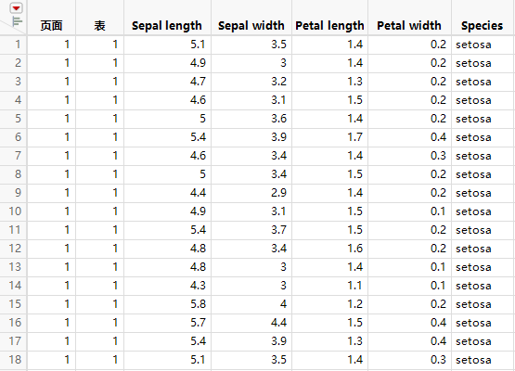The height and width of the screenshot is (371, 515).
Task: Click the 表 cell in row 12
Action: 100,249
